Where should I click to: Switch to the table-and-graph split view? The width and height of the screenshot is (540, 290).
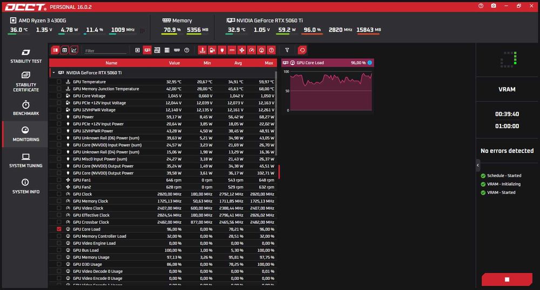55,50
